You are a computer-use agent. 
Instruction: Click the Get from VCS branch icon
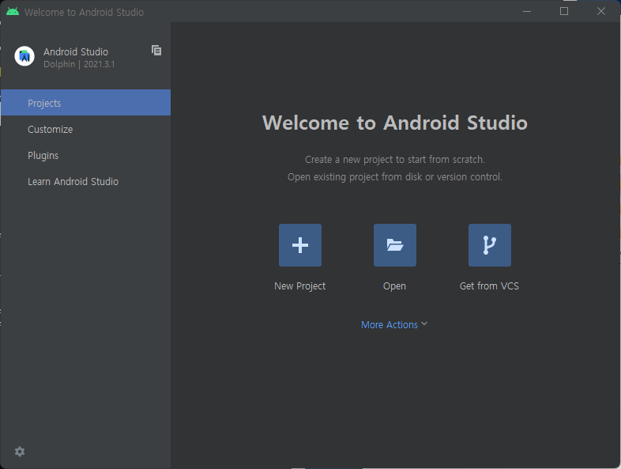tap(489, 245)
